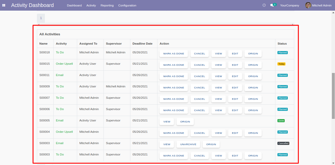Cancel the S00004 activity
The image size is (335, 165).
click(200, 133)
